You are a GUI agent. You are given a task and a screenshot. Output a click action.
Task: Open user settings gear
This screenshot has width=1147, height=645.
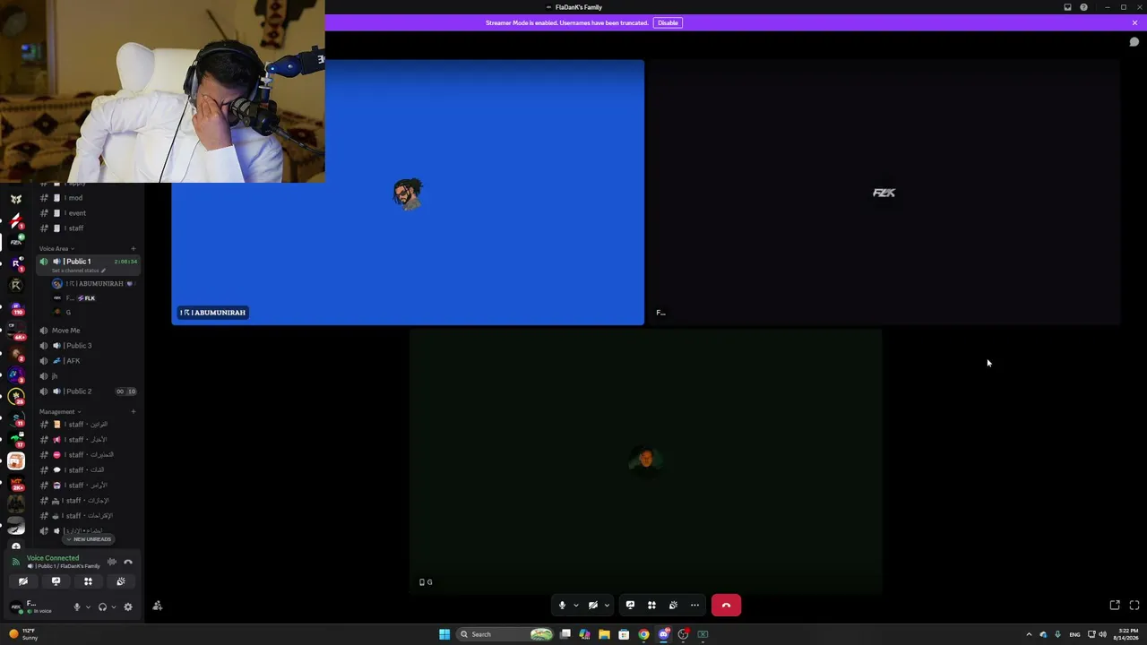coord(128,607)
